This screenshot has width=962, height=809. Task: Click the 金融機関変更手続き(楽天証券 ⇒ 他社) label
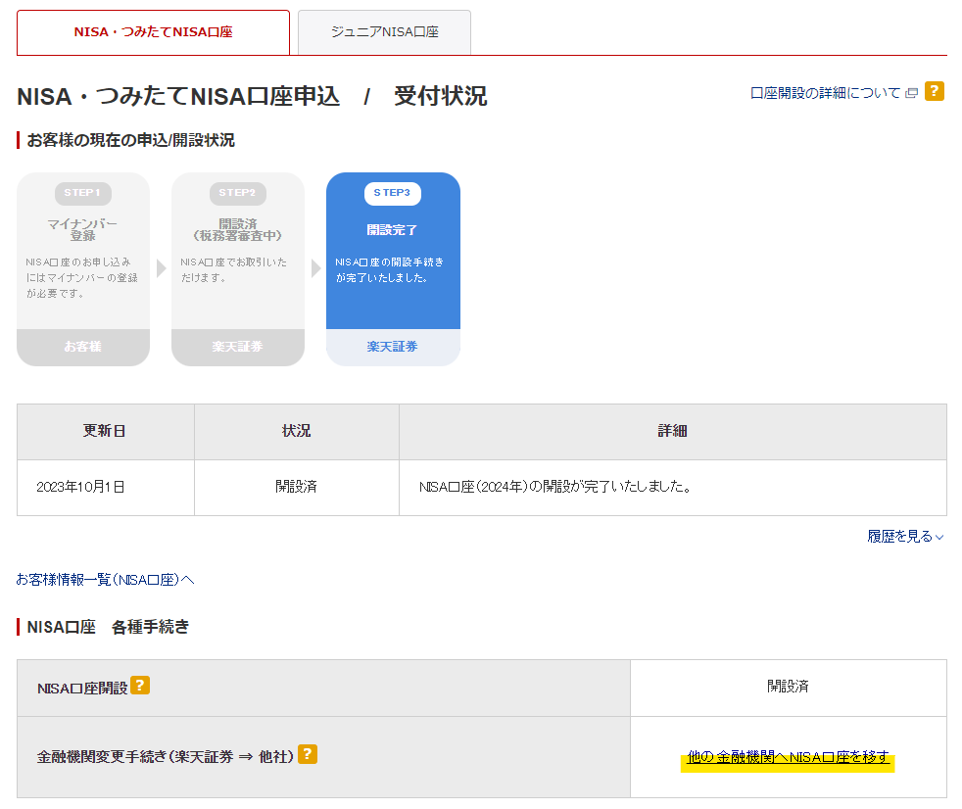[x=166, y=757]
